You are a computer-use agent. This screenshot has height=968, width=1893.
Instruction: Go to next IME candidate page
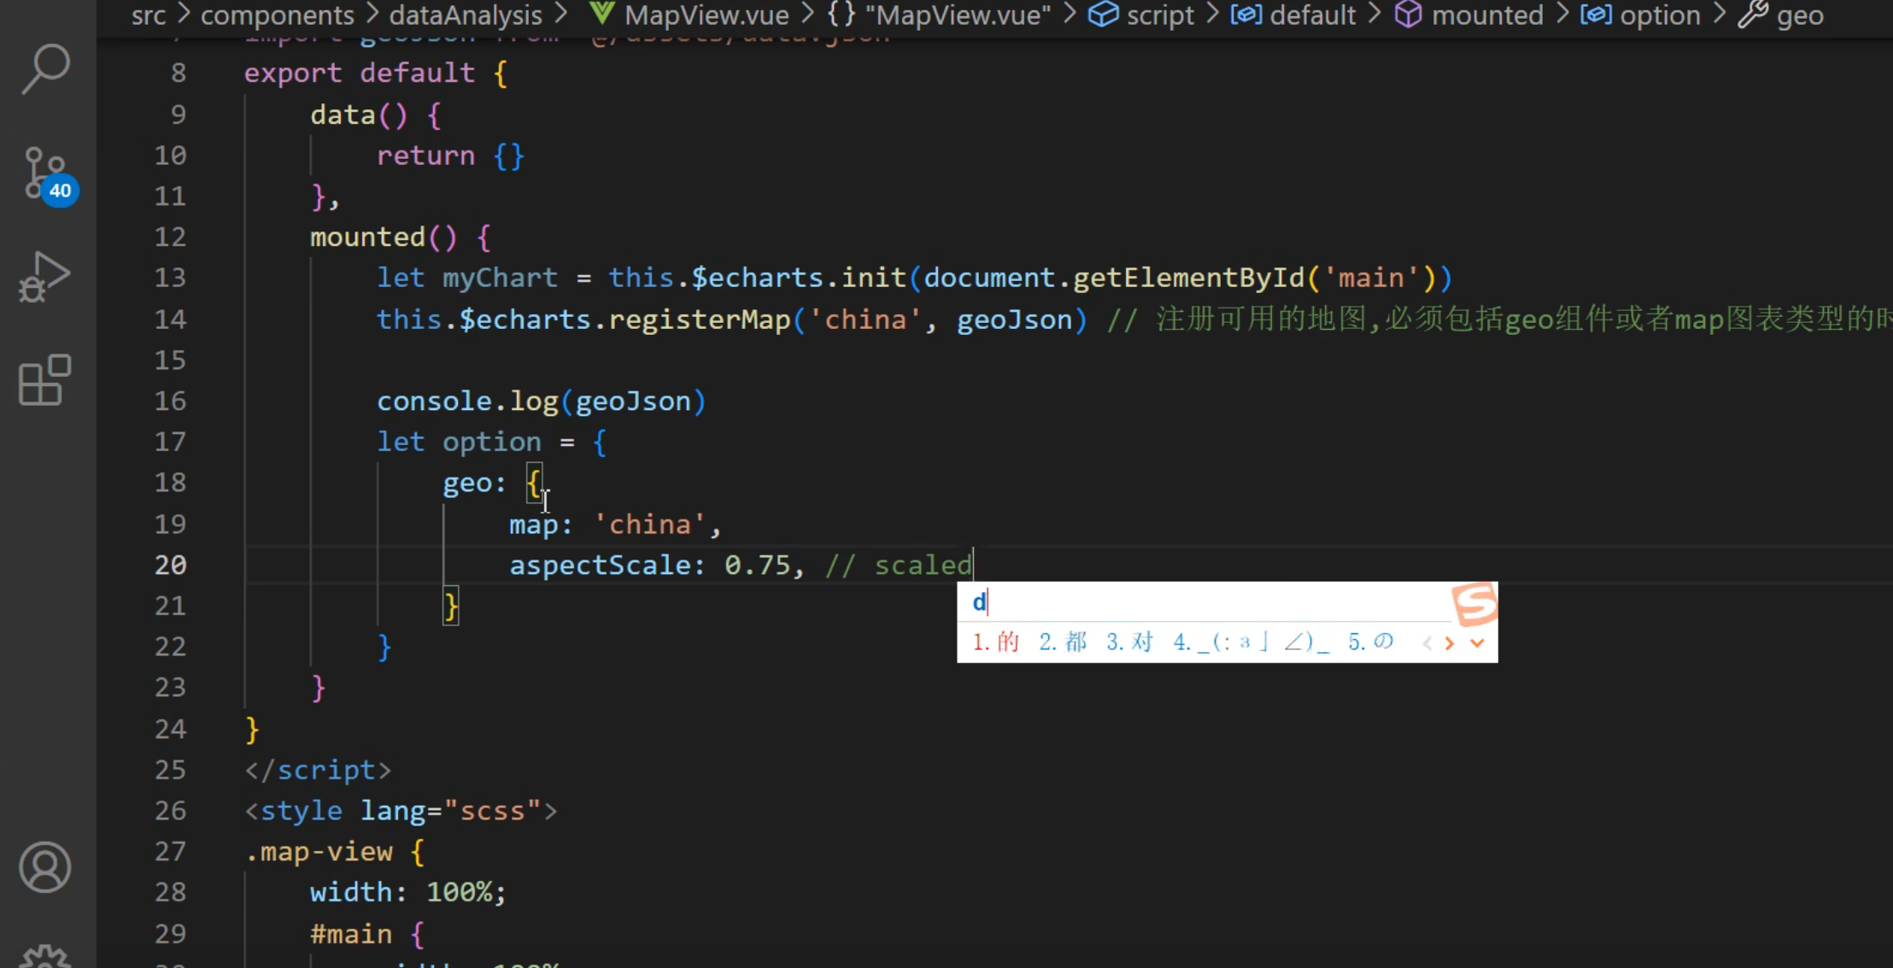coord(1450,642)
